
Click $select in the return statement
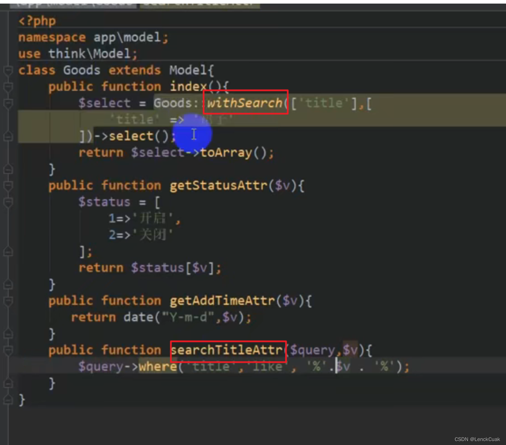pos(157,153)
